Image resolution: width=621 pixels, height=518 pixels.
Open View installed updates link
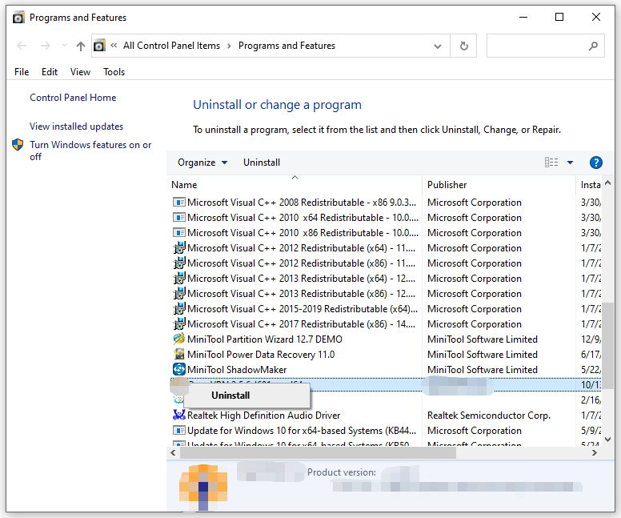[x=77, y=126]
